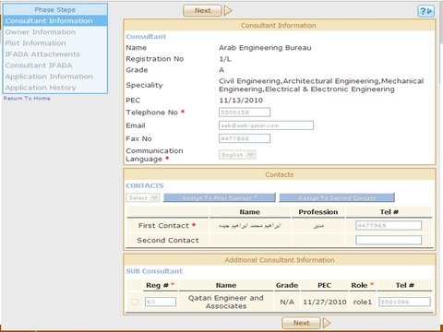Open the help icon at top right
Viewport: 443px width, 332px height.
(425, 11)
